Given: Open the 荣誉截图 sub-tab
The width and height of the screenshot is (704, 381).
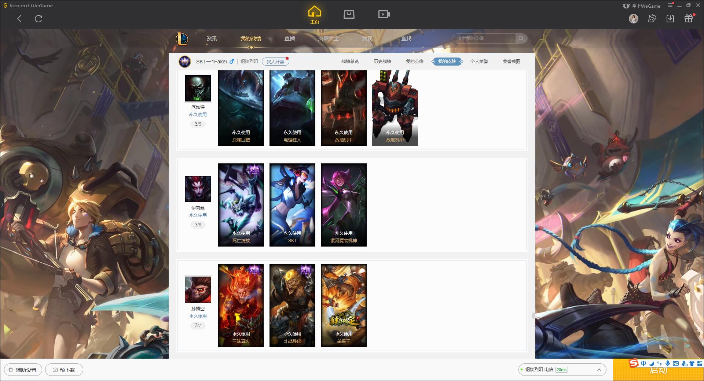Looking at the screenshot, I should pos(511,62).
